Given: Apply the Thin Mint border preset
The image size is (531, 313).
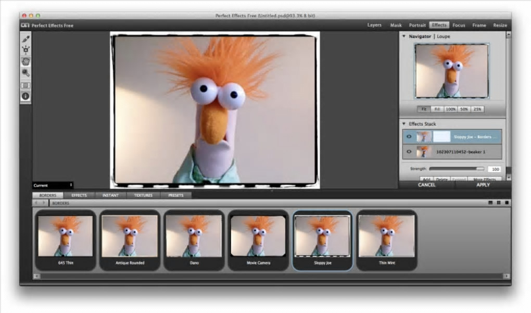Looking at the screenshot, I should pyautogui.click(x=387, y=240).
